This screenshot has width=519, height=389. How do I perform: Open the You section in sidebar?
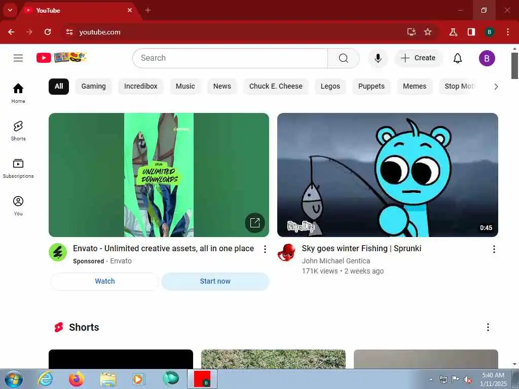click(18, 206)
